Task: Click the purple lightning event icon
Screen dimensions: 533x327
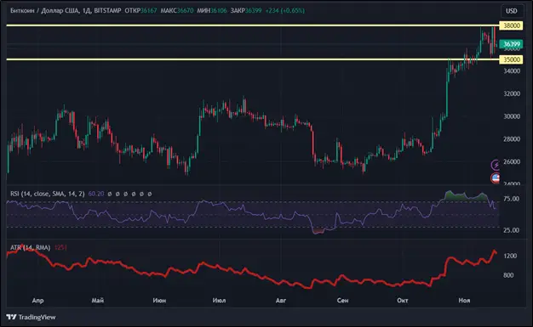Action: [x=496, y=165]
